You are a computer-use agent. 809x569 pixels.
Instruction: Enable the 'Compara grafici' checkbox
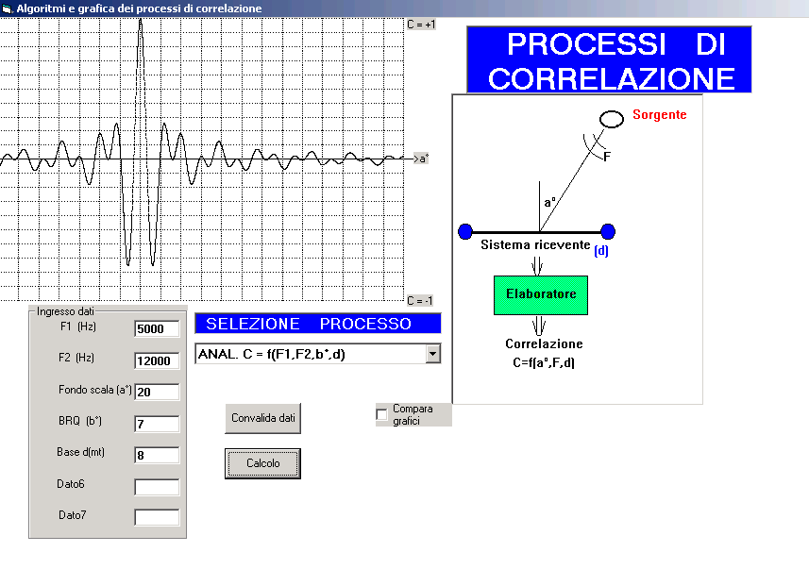click(x=381, y=415)
